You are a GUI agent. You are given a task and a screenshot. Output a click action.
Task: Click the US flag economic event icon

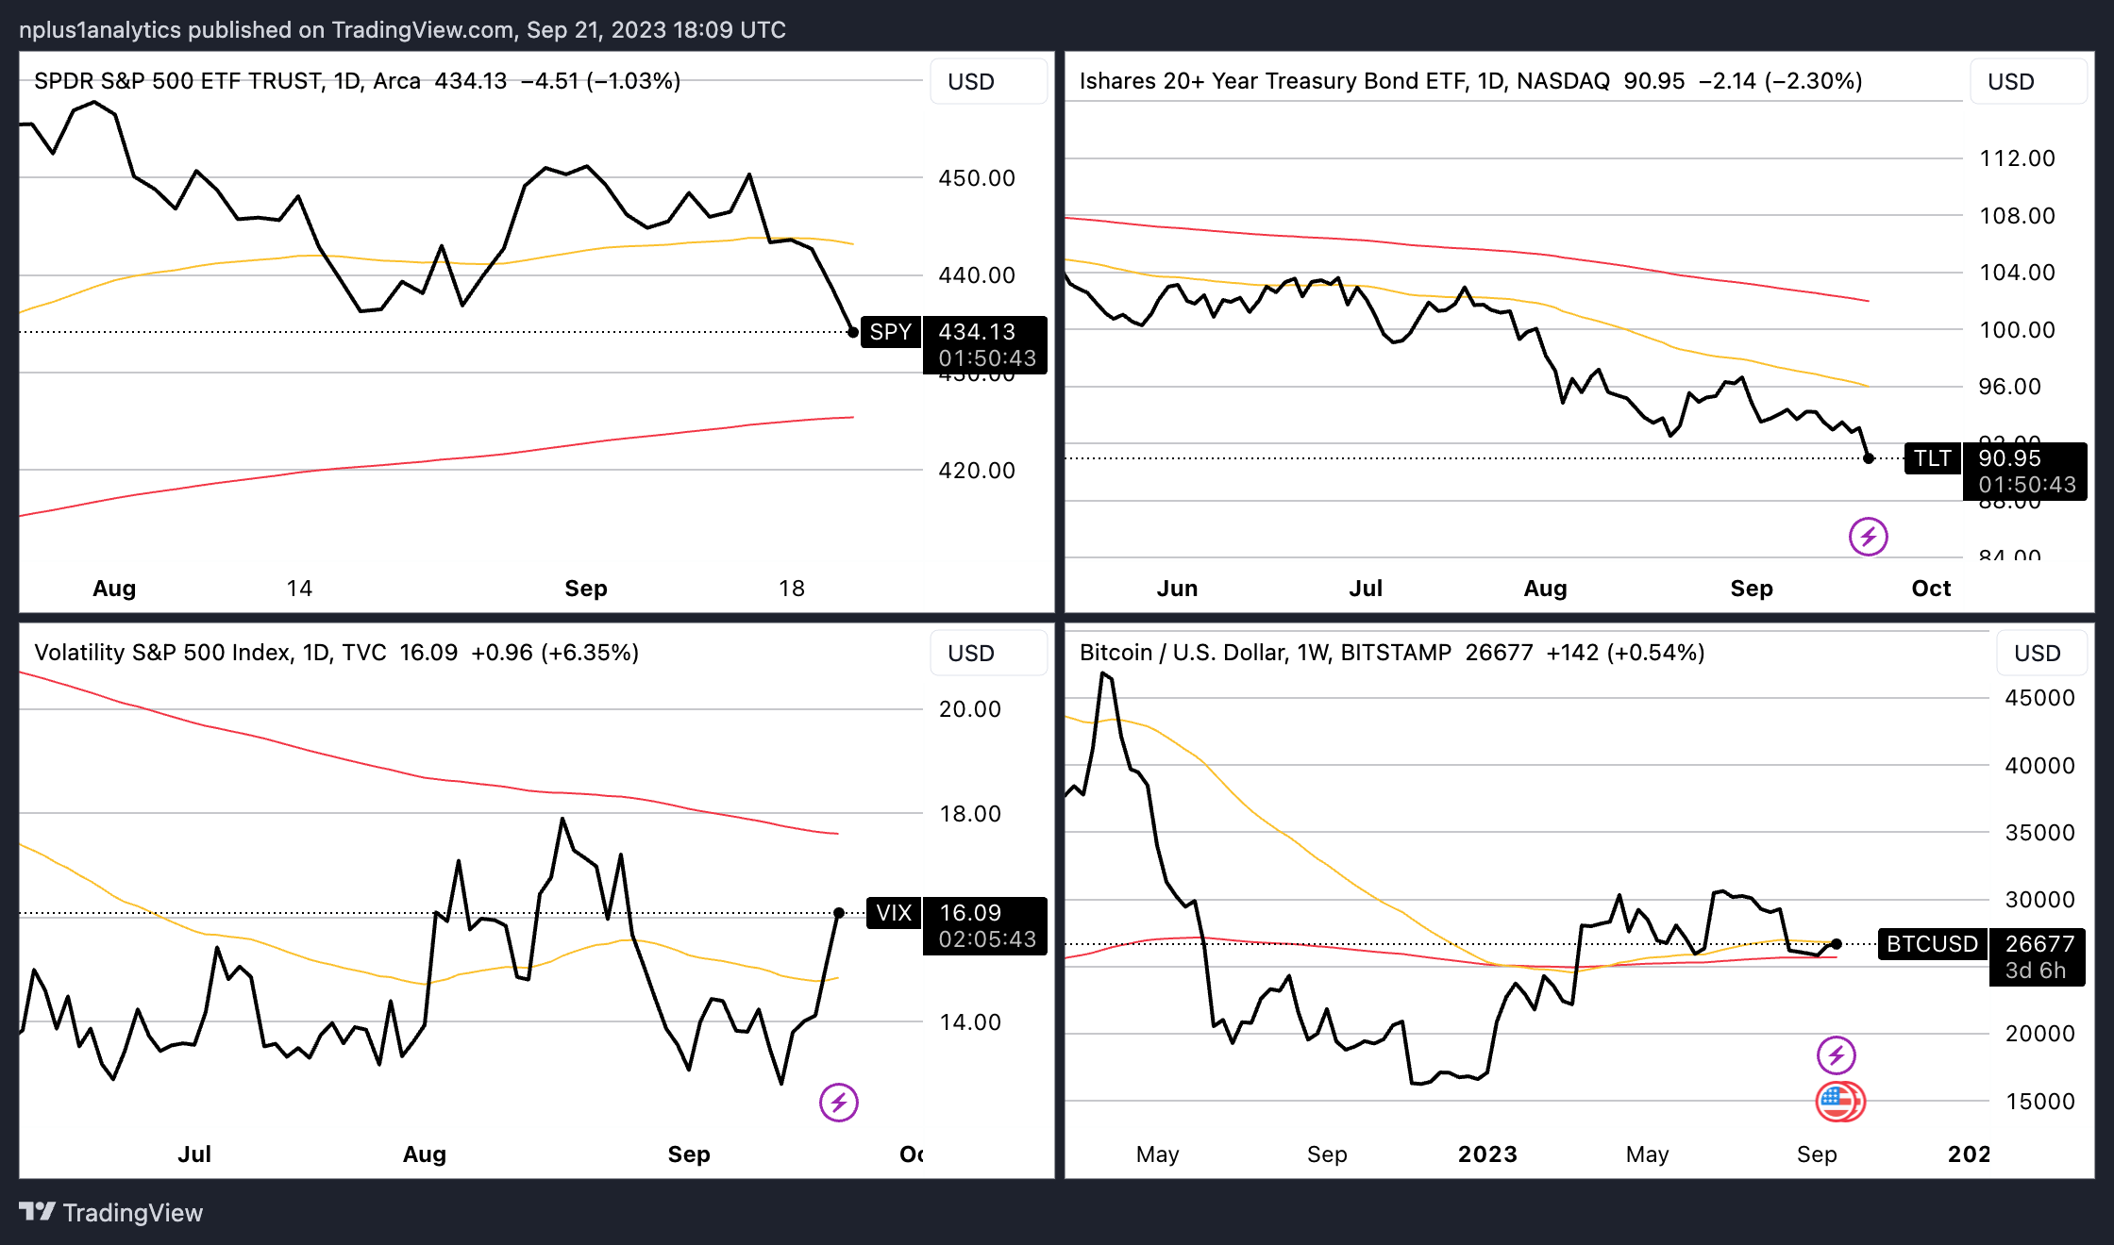[x=1838, y=1101]
